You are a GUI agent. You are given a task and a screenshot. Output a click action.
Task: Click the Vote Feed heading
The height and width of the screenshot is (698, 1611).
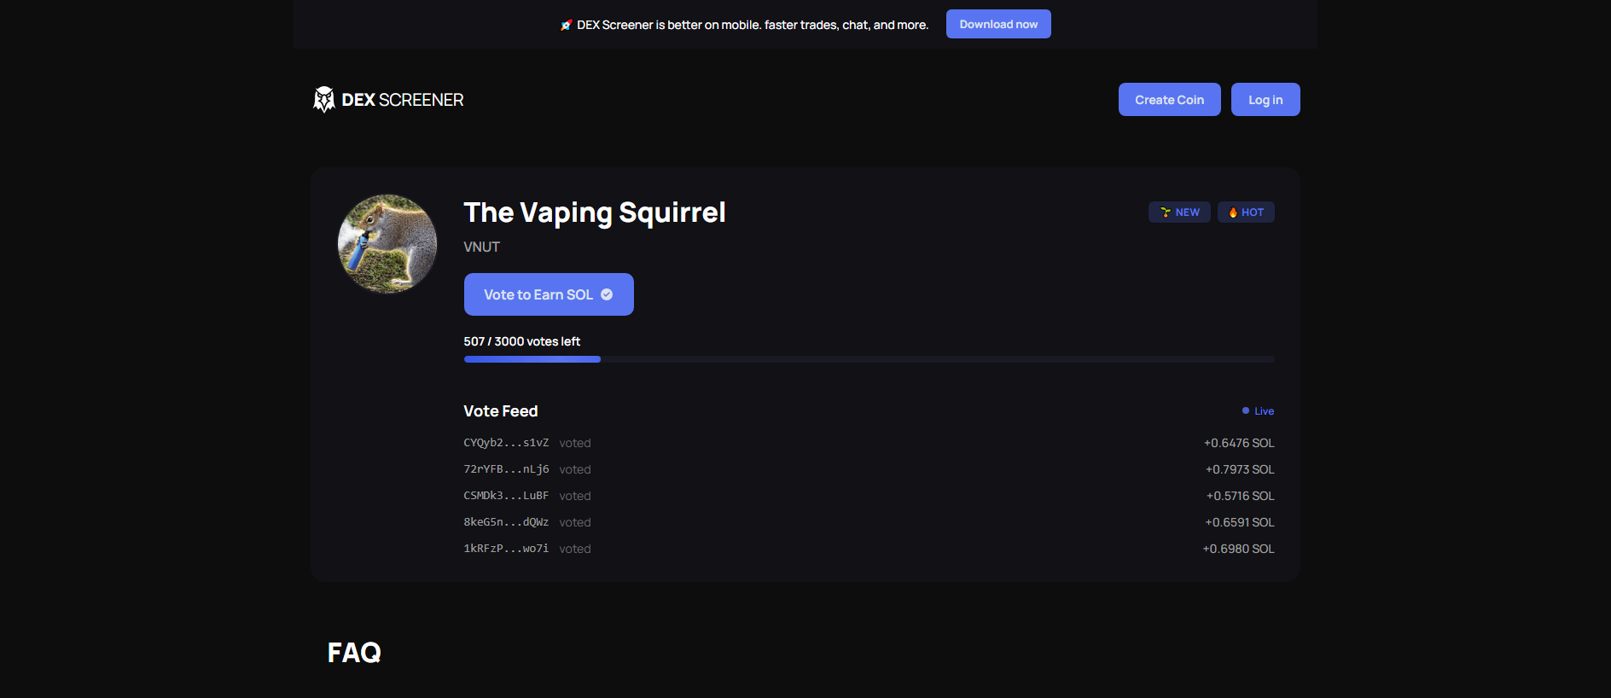501,411
